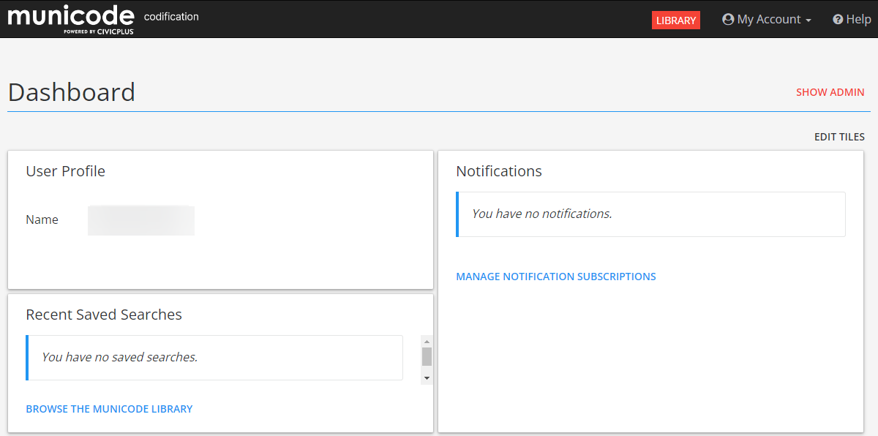Open Manage Notification Subscriptions

(x=556, y=277)
